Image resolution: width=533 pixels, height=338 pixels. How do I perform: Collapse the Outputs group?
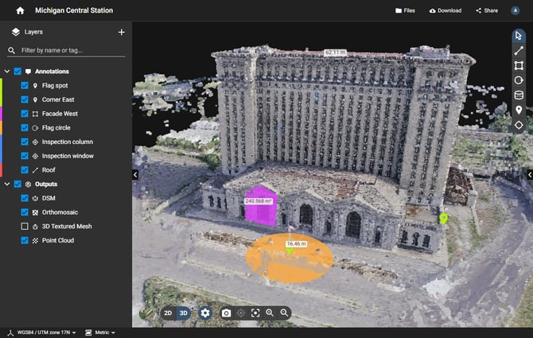coord(7,185)
